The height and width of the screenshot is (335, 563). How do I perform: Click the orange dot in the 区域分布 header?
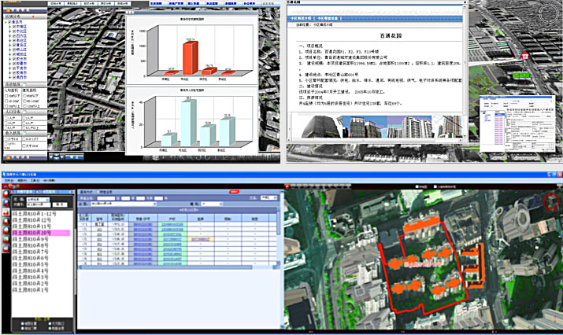(33, 17)
